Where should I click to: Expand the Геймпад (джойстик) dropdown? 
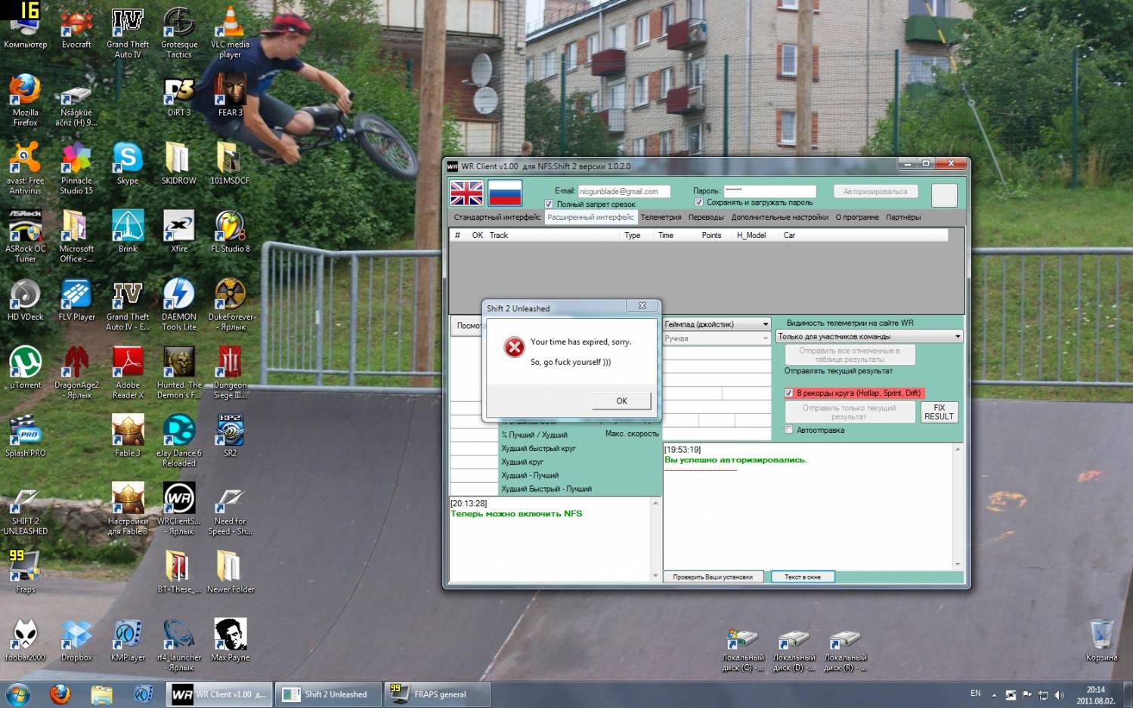pos(765,324)
